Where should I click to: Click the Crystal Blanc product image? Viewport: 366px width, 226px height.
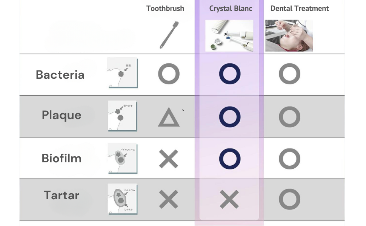coord(229,36)
